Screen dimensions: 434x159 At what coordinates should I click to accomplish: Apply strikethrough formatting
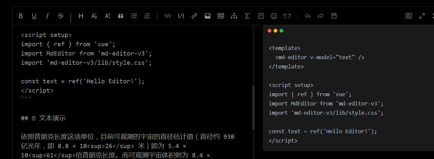click(61, 16)
